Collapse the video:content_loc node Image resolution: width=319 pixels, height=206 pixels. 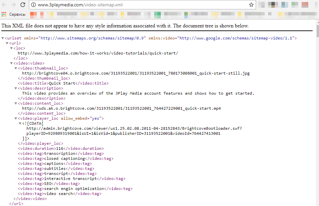16,104
